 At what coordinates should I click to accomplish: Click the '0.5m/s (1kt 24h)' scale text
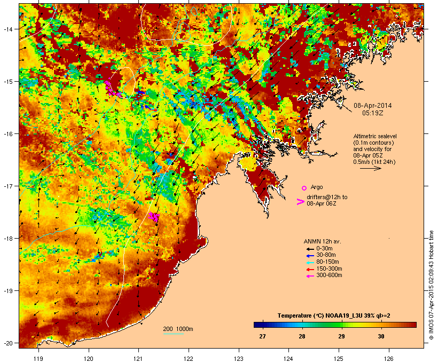click(374, 162)
